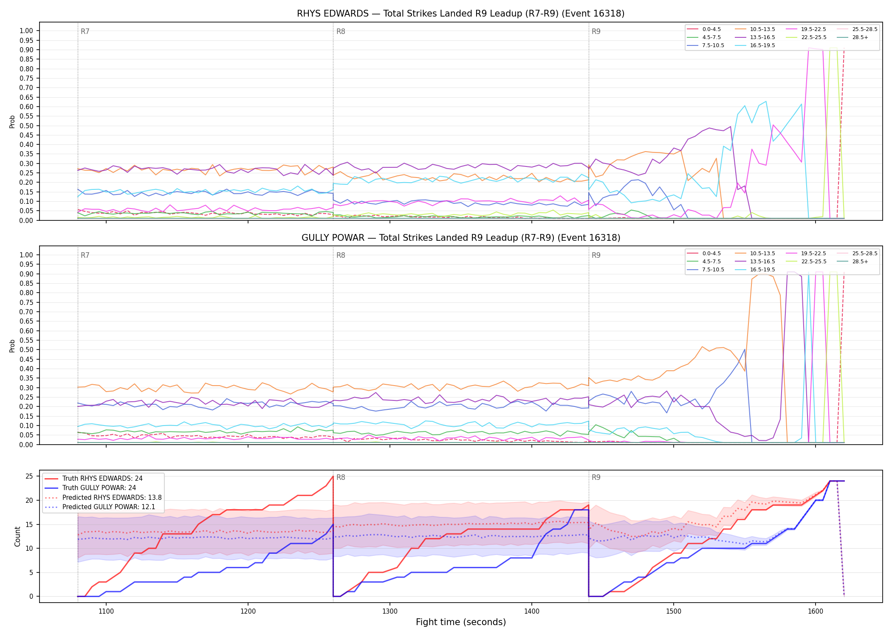This screenshot has height=637, width=892.
Task: Click the 1200 x-axis tick label
Action: tap(248, 612)
